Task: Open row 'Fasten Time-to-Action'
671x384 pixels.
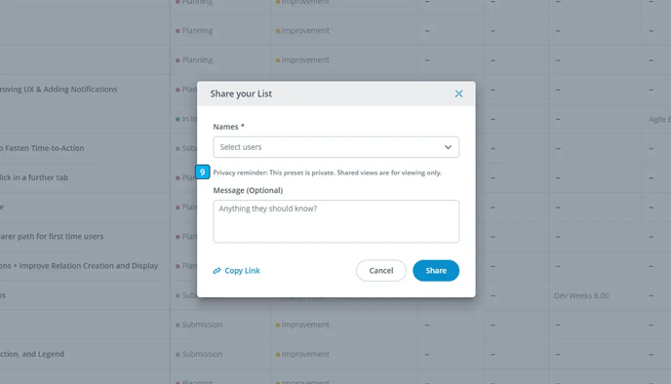Action: [42, 148]
